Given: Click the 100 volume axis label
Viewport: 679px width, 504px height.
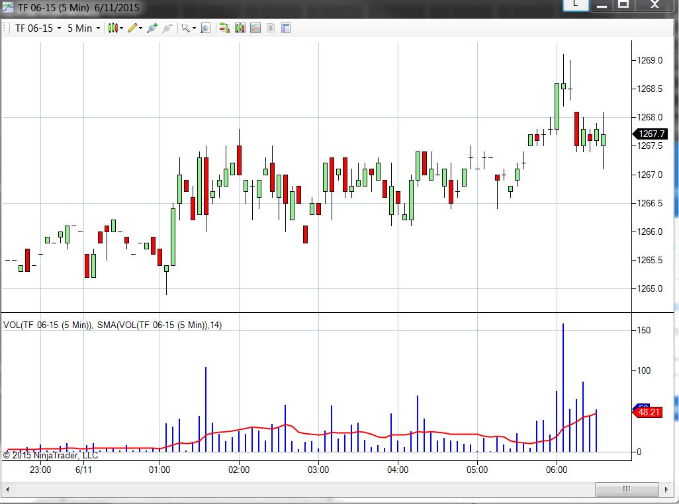Looking at the screenshot, I should 643,370.
